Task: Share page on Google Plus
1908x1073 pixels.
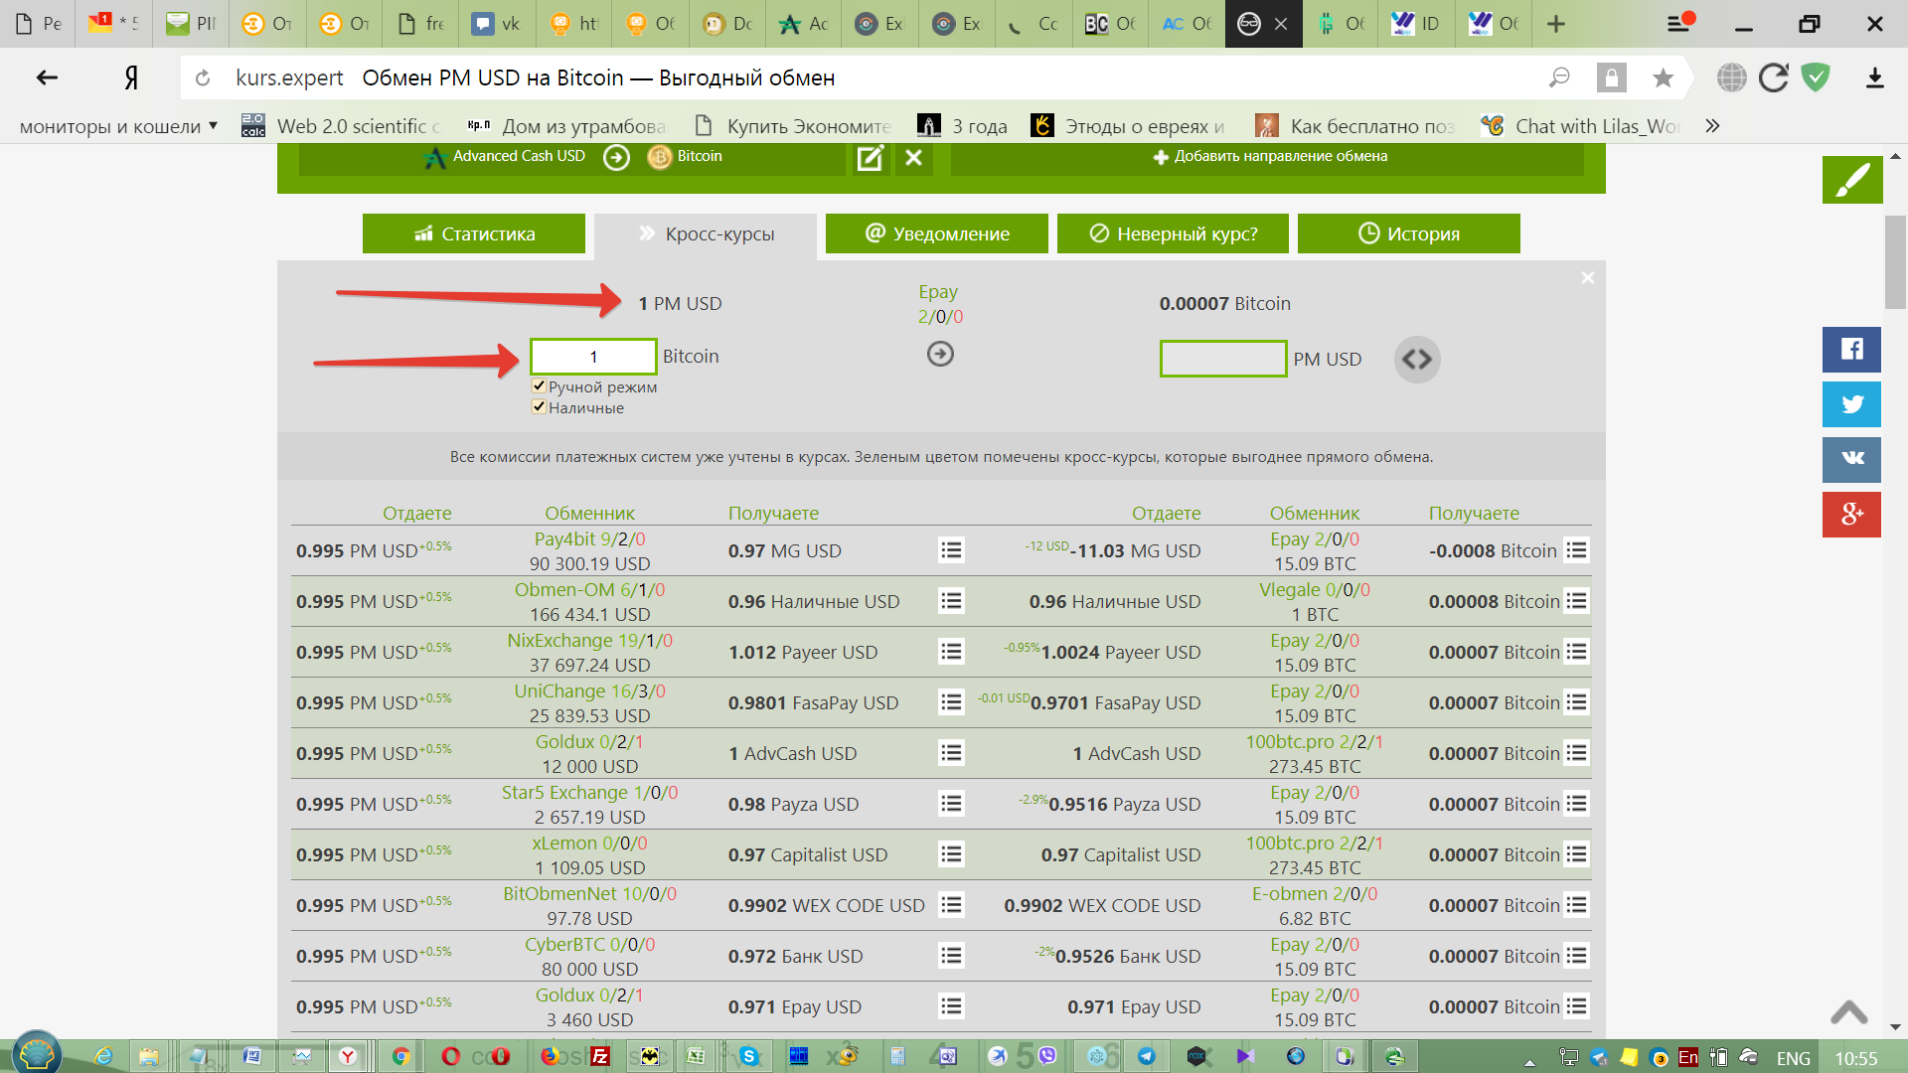Action: point(1851,515)
